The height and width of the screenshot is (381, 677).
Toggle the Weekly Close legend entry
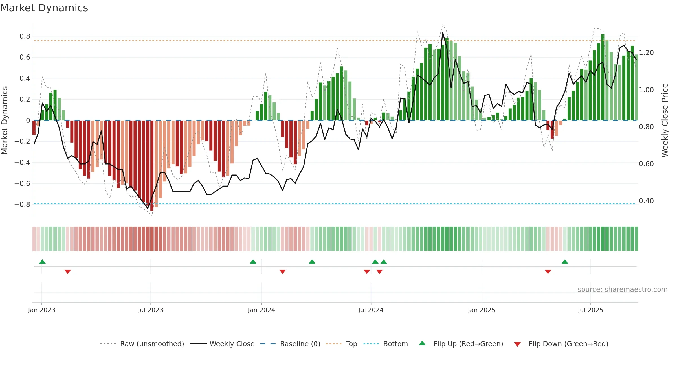pyautogui.click(x=222, y=344)
